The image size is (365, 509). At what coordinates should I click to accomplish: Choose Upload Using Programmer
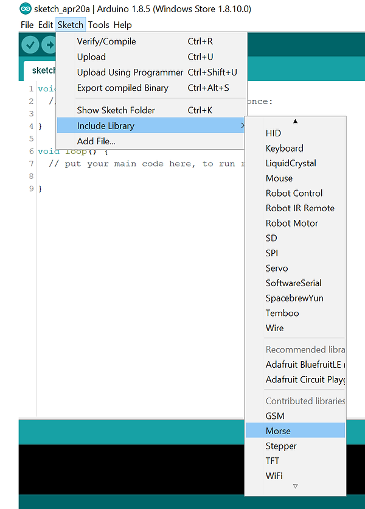[x=150, y=72]
